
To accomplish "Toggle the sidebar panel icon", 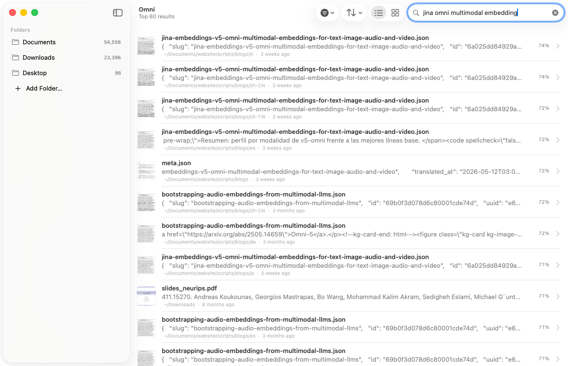I will 118,13.
